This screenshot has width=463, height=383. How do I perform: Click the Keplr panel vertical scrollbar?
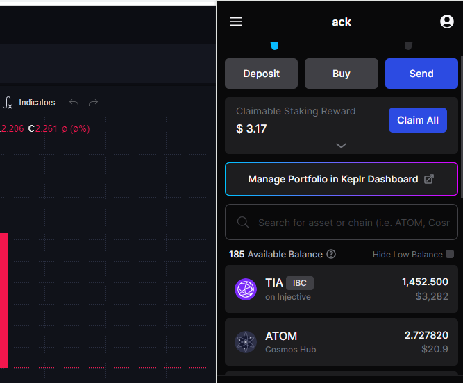click(x=461, y=127)
